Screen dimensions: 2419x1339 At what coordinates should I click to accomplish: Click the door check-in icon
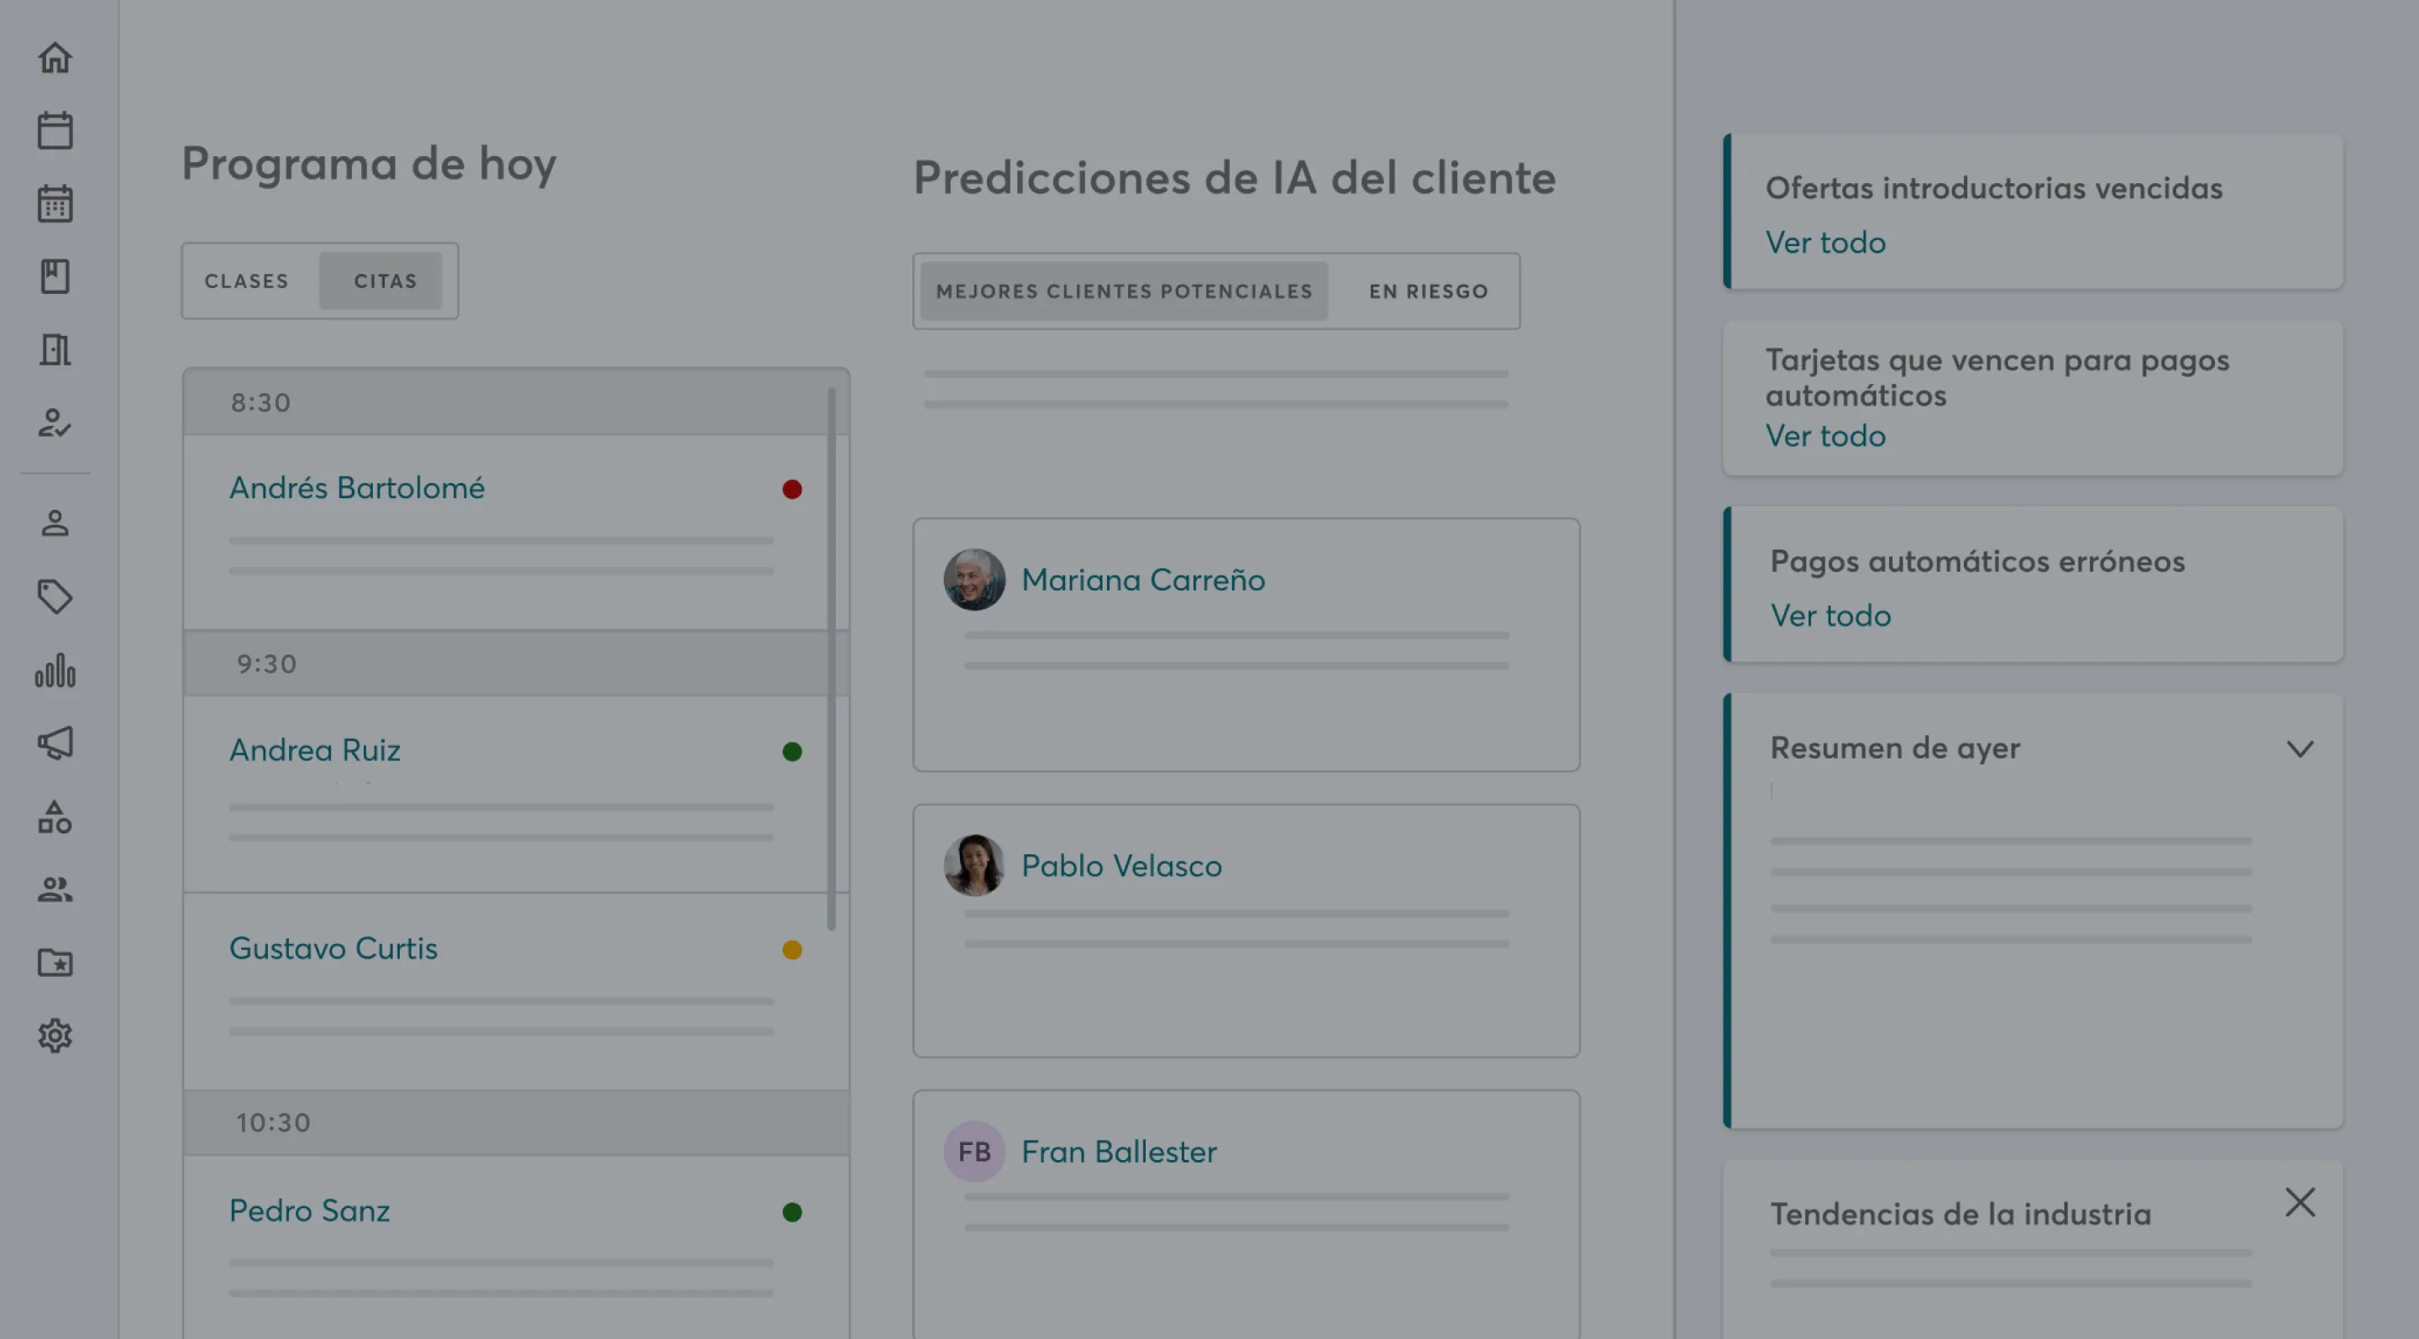[x=55, y=350]
